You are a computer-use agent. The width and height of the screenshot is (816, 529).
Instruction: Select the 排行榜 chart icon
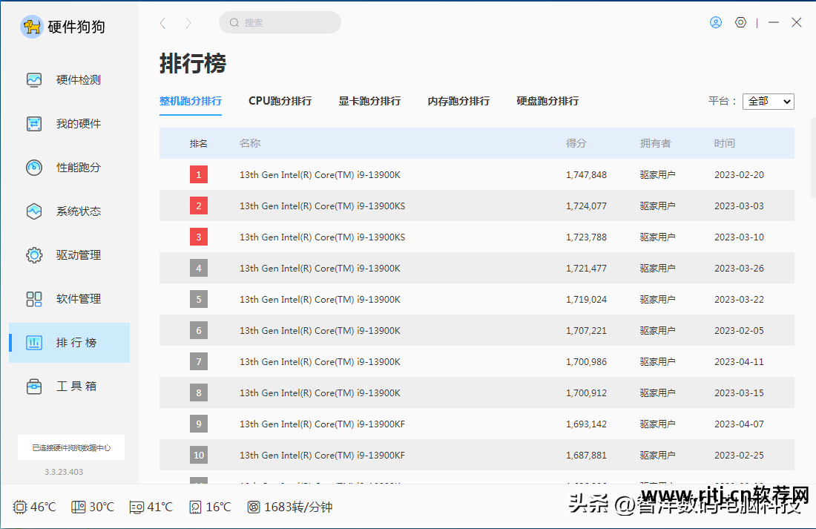[x=34, y=342]
